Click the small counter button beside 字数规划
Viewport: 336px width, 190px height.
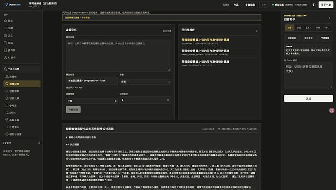(x=264, y=5)
